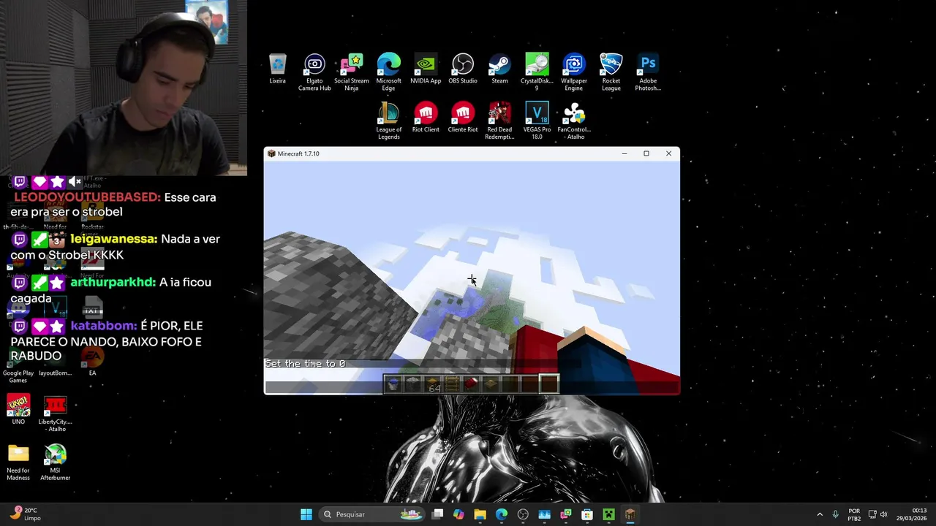Click the Minecraft crafting table taskbar icon
Image resolution: width=936 pixels, height=526 pixels.
tap(630, 514)
